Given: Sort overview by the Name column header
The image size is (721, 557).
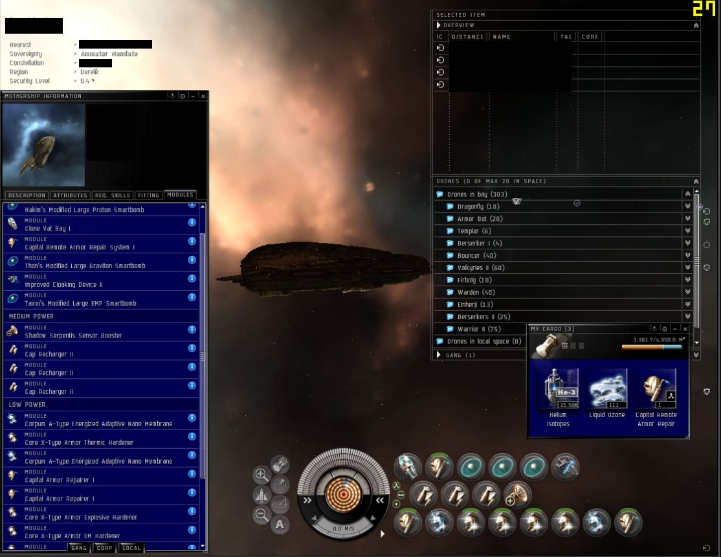Looking at the screenshot, I should tap(523, 37).
